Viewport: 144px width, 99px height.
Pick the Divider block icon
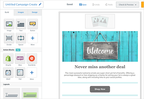tap(9, 38)
